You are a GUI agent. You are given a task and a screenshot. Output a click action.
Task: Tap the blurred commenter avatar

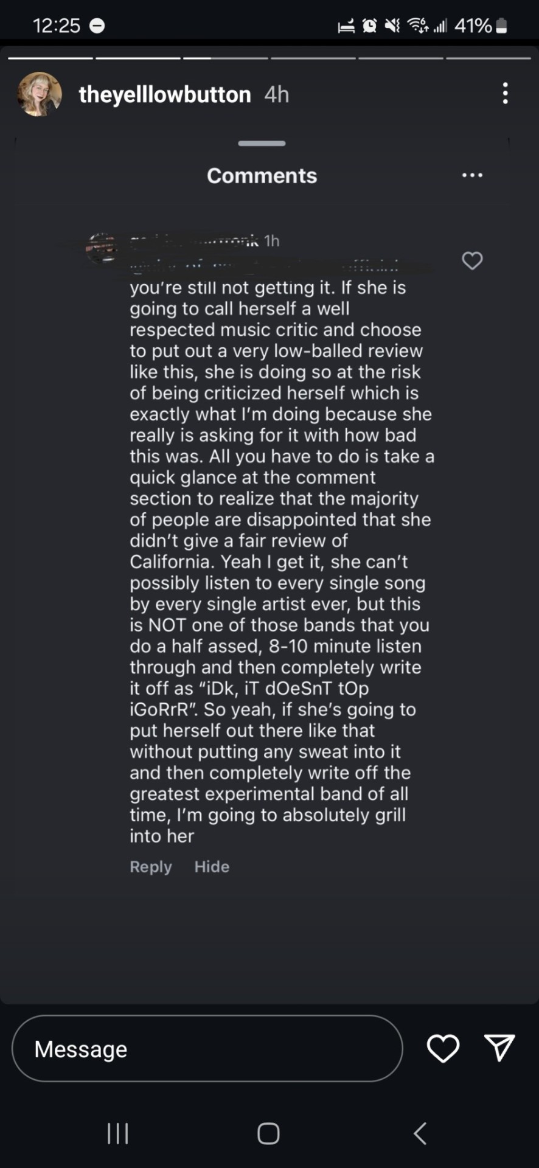pos(102,248)
